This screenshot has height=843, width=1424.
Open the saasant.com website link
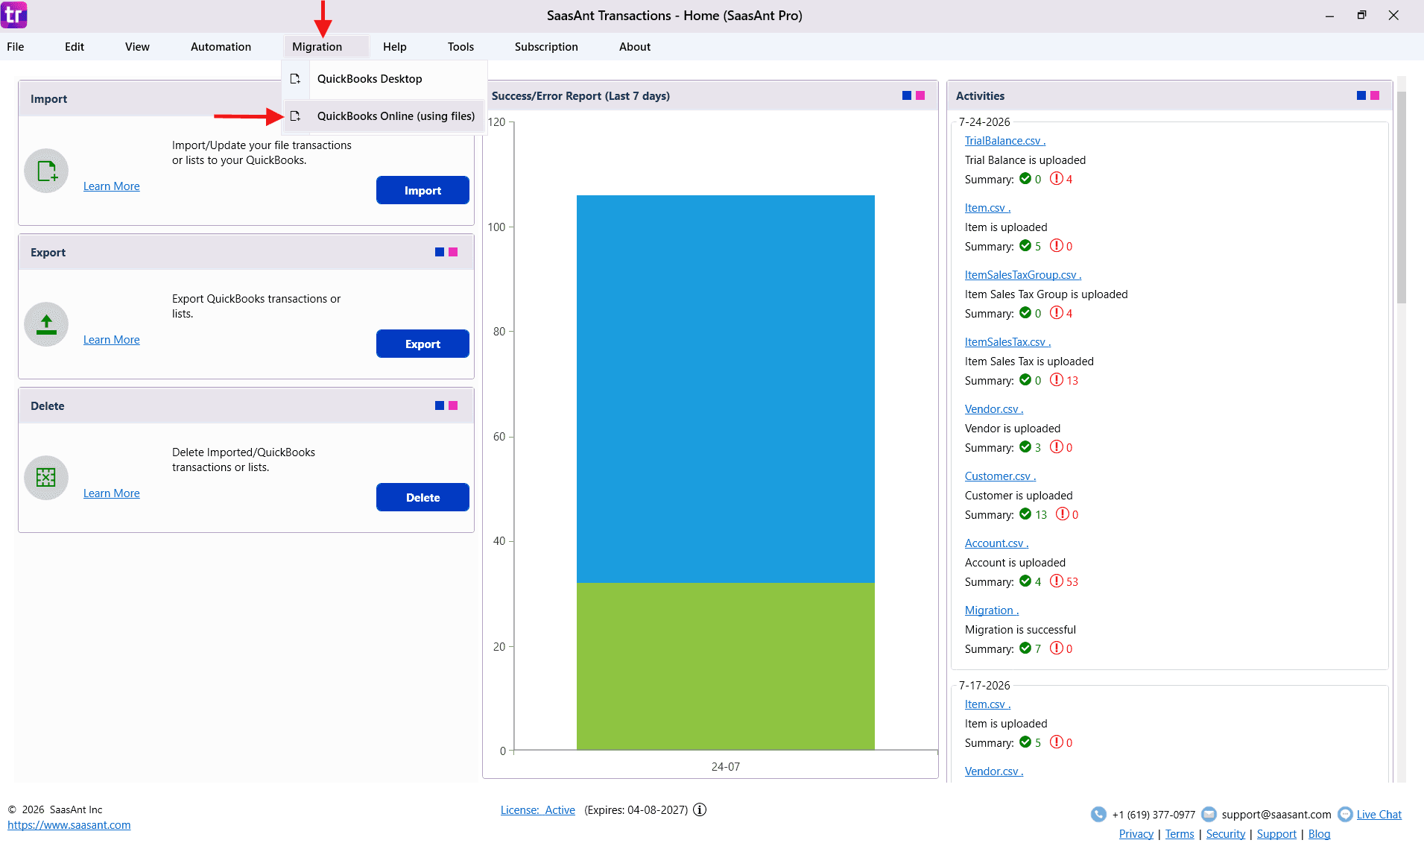[x=69, y=825]
